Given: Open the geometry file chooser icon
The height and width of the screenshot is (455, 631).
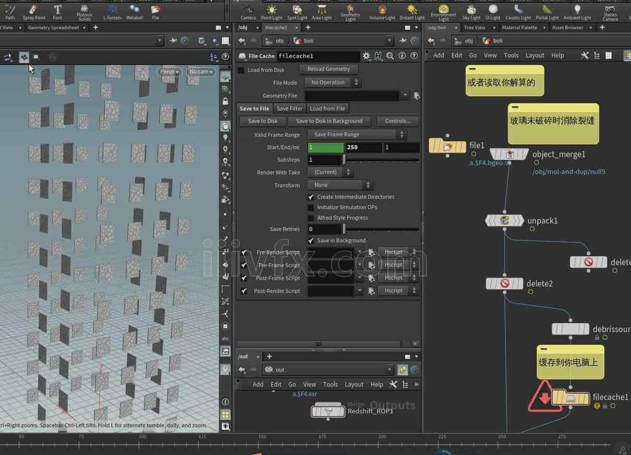Looking at the screenshot, I should (x=417, y=95).
